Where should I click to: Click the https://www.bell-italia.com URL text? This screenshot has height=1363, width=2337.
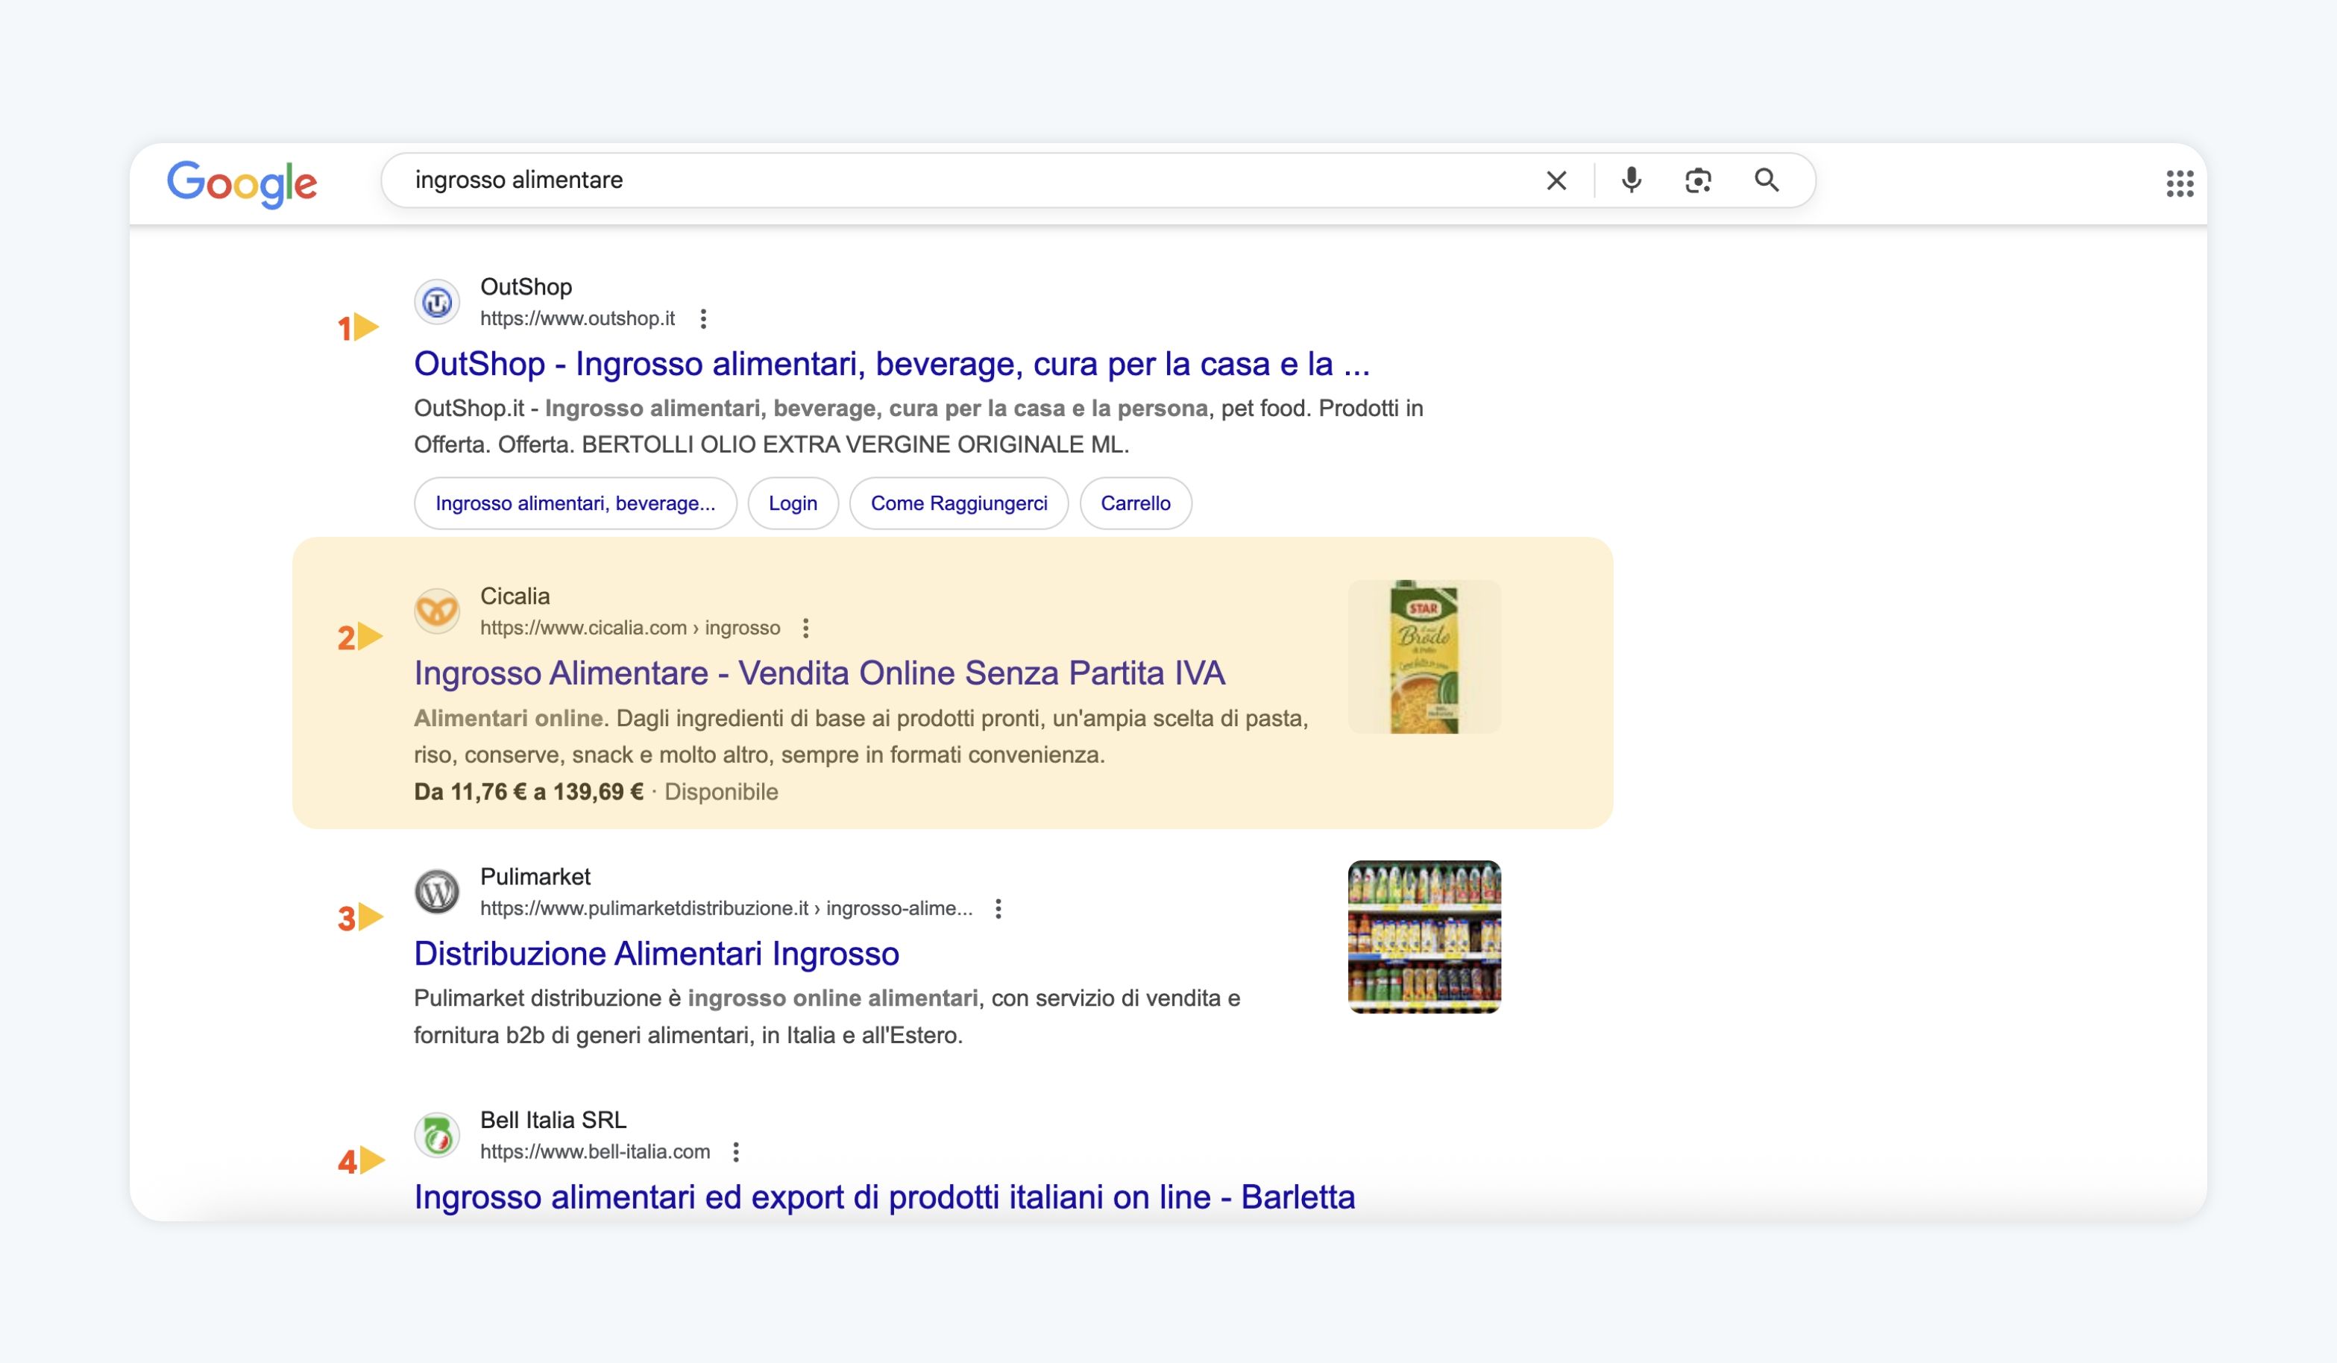[594, 1151]
